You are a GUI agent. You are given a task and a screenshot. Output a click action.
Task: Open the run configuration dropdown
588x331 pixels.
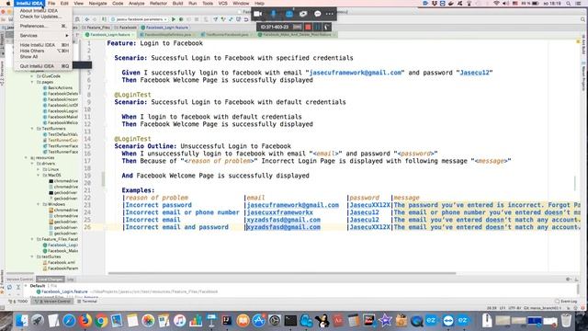click(x=139, y=19)
